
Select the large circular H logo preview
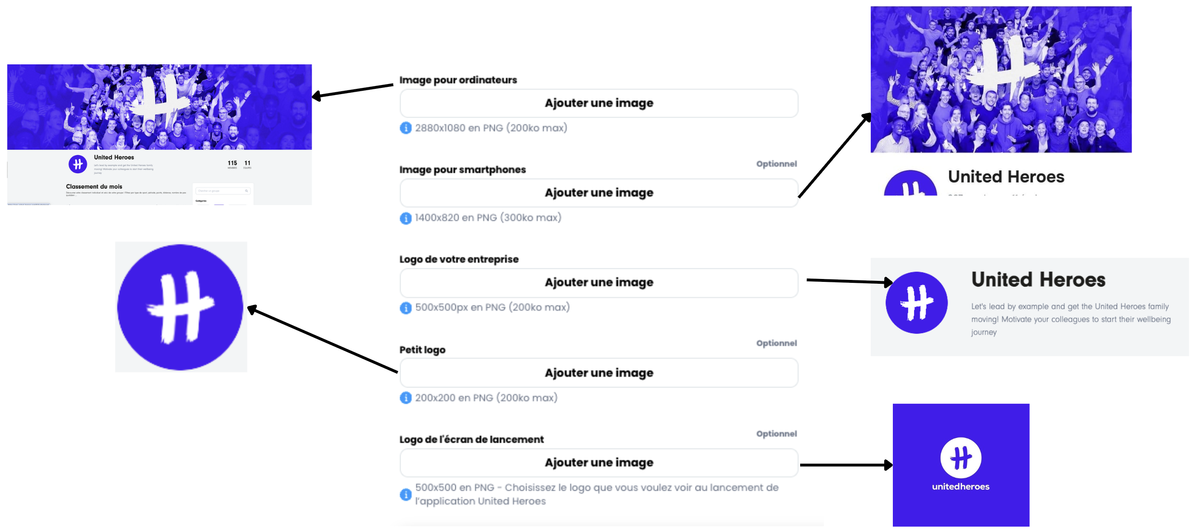181,307
